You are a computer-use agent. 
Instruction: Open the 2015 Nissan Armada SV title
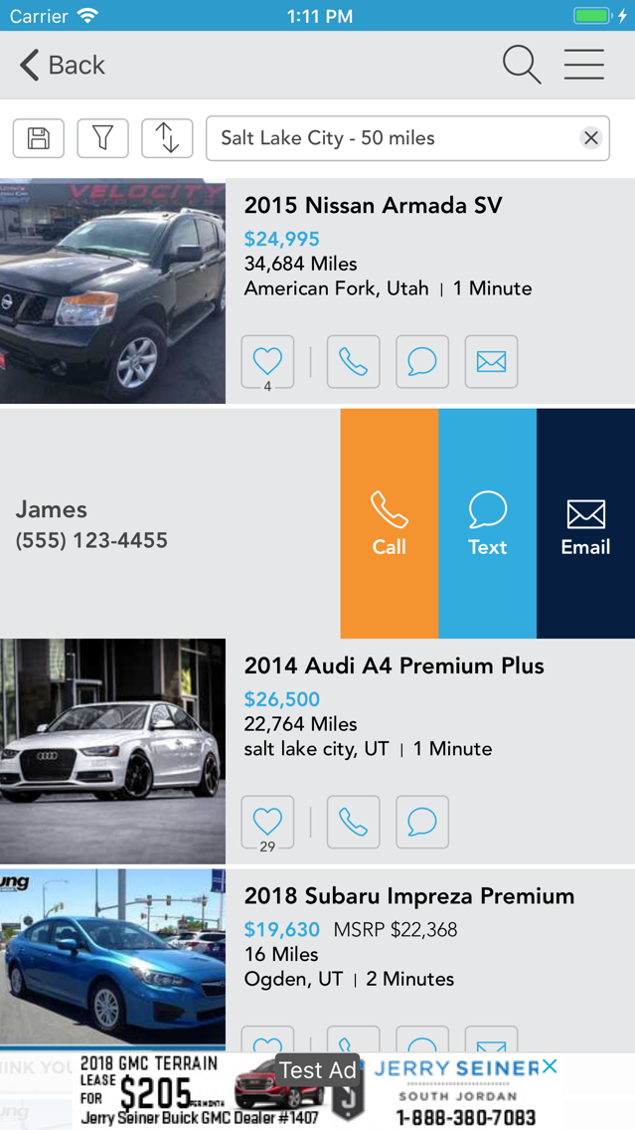pos(373,205)
